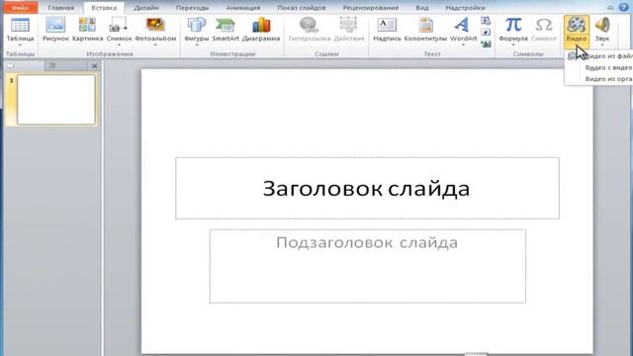The image size is (633, 356).
Task: Open the Анимация tab
Action: [243, 8]
